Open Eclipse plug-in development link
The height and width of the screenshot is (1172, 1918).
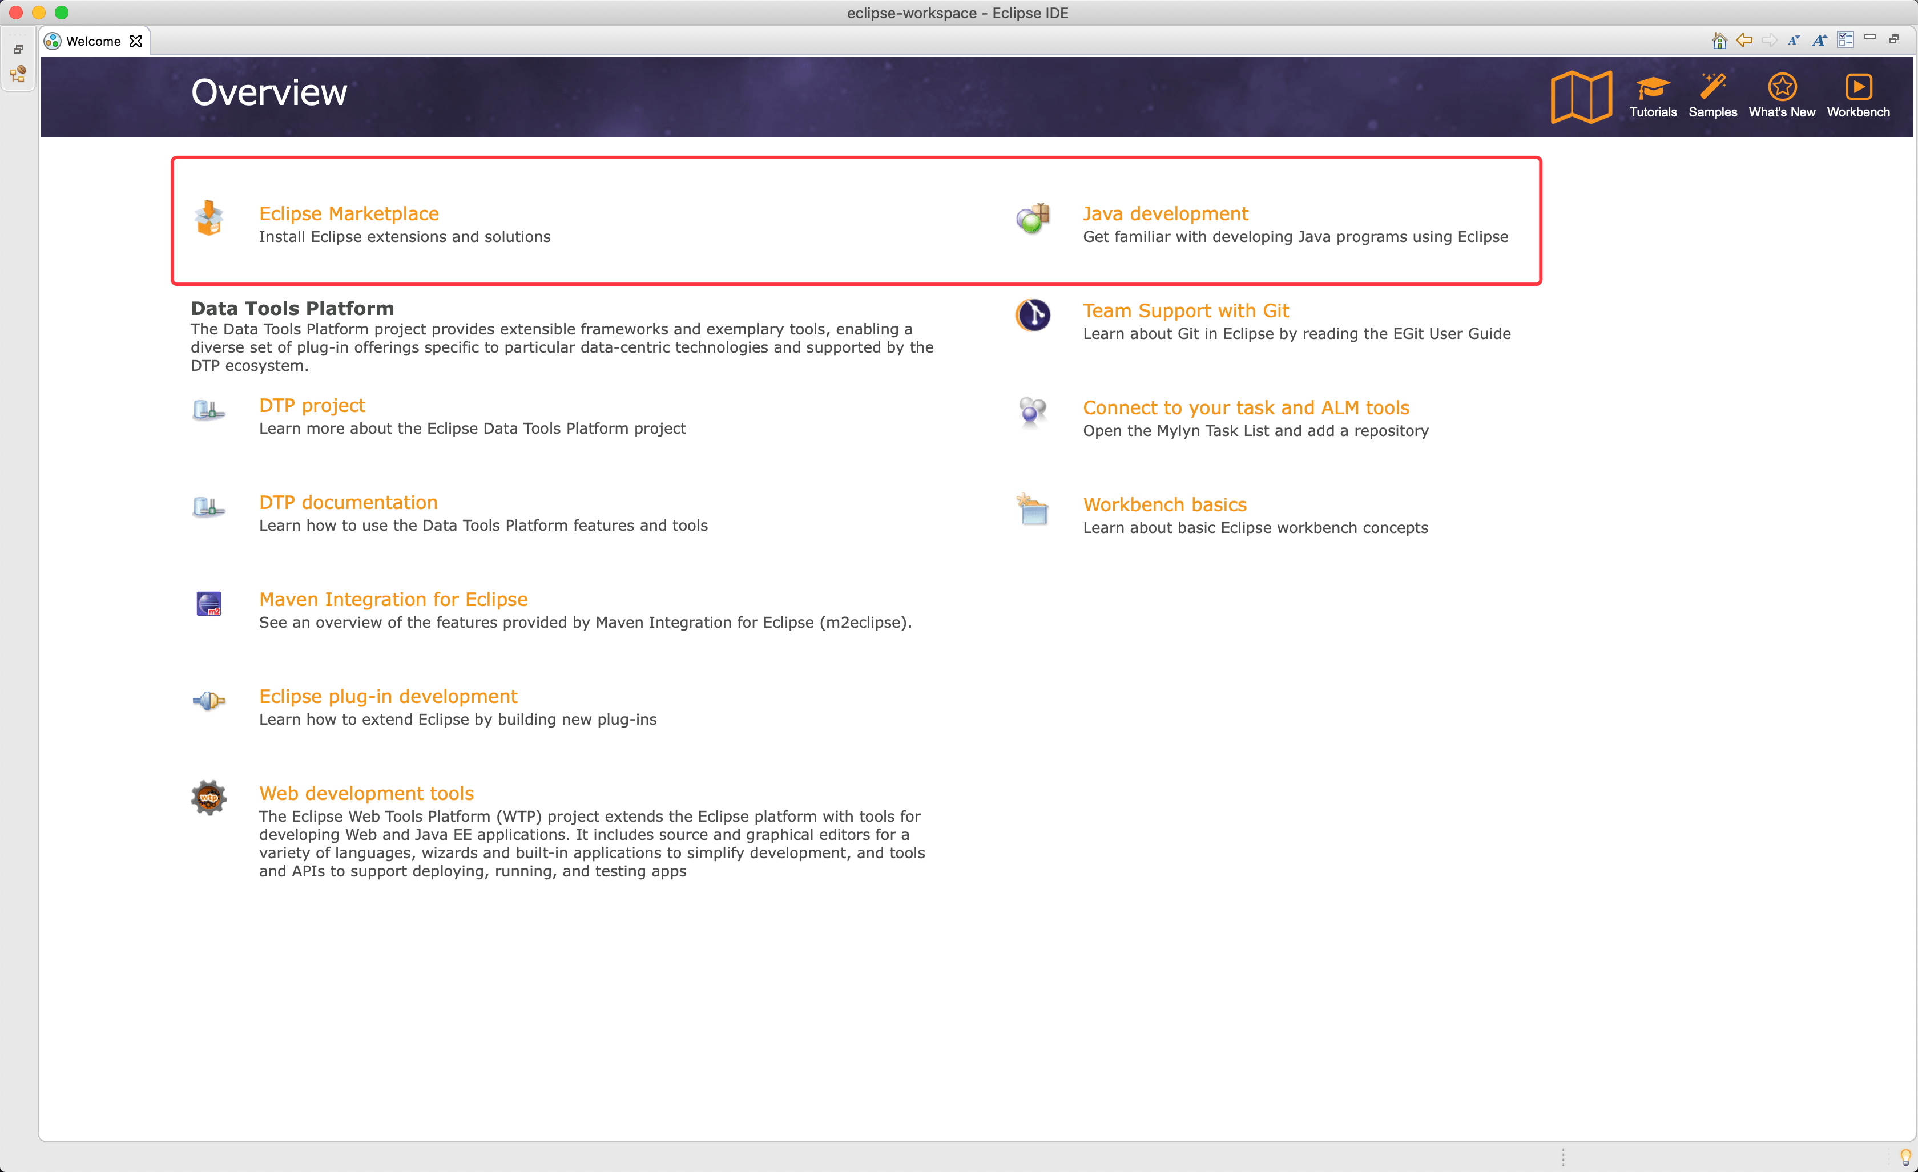tap(388, 697)
